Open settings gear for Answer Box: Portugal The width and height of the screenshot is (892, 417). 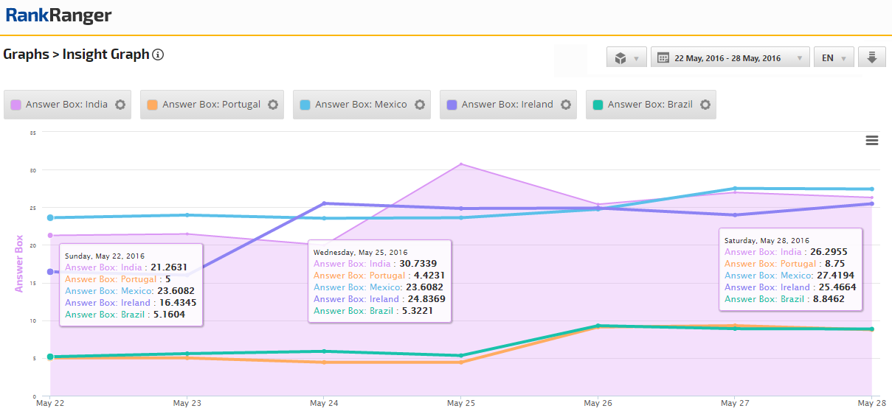click(x=273, y=105)
